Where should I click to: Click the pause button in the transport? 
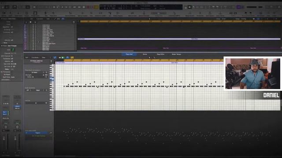click(84, 7)
